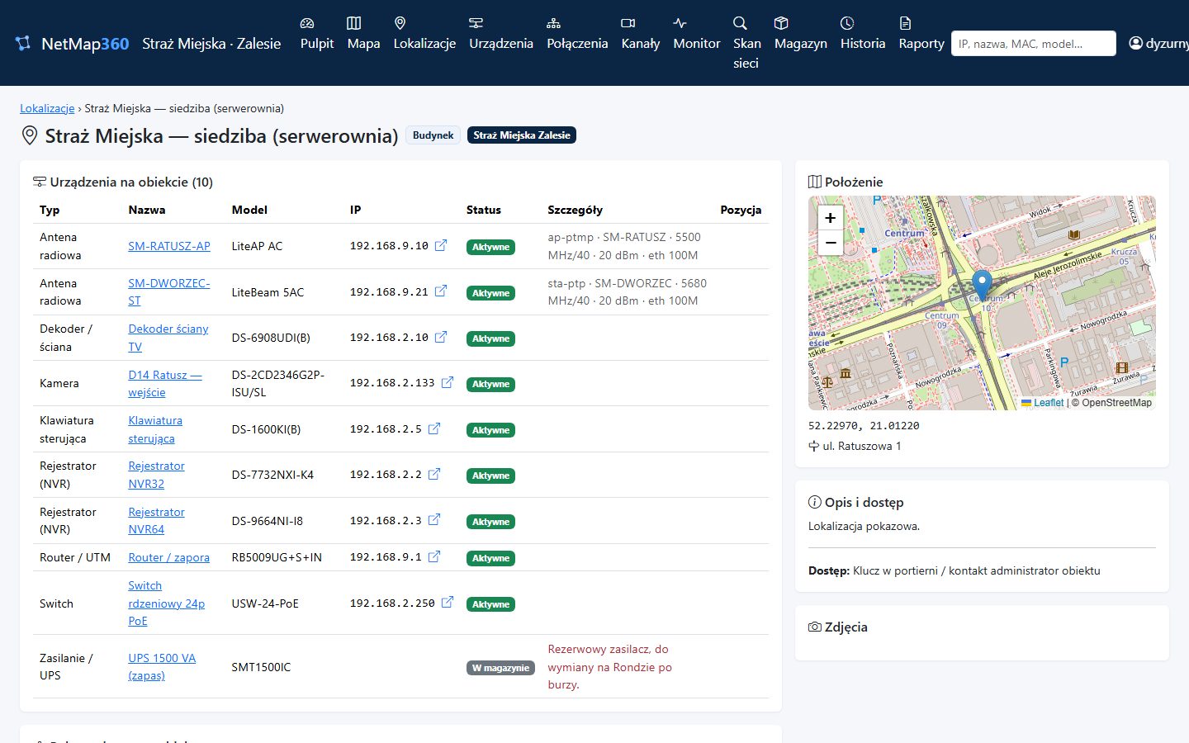Open the Kanały section
Screen dimensions: 1189x743
click(641, 33)
